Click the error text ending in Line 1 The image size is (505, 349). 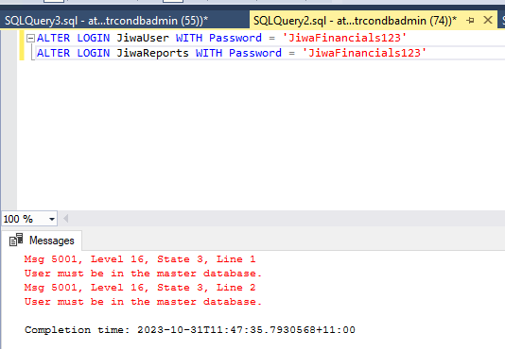click(x=140, y=259)
